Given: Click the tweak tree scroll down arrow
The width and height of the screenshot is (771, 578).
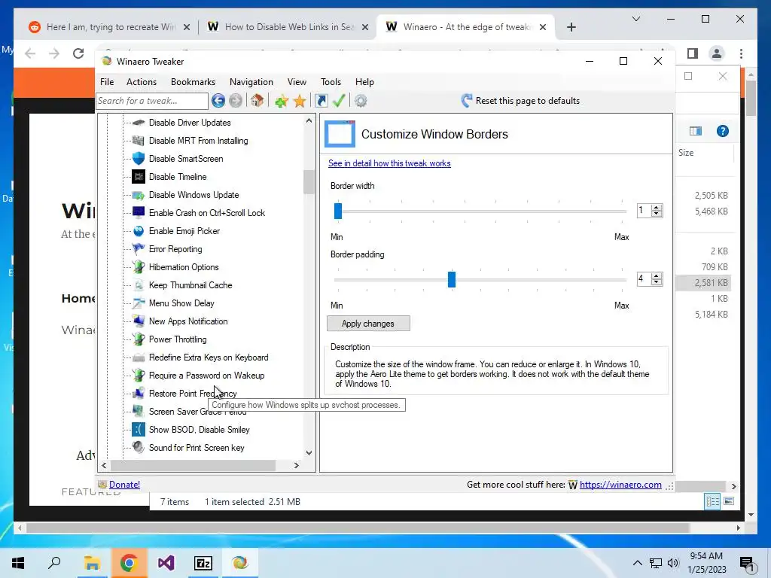Looking at the screenshot, I should click(x=309, y=452).
